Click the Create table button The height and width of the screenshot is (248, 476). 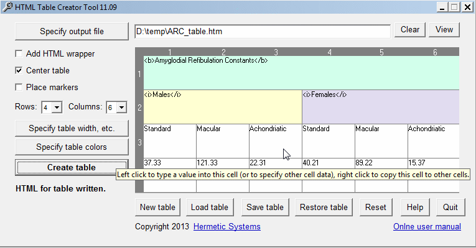tap(72, 167)
